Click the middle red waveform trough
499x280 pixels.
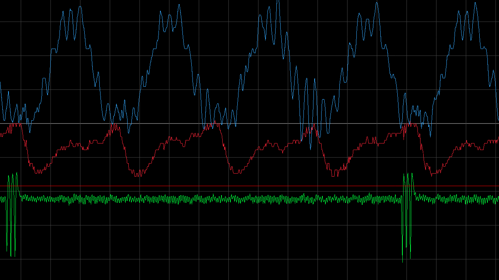[236, 174]
